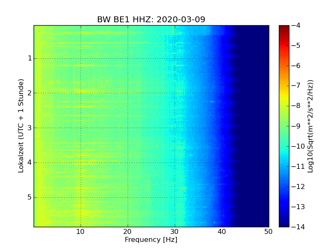The image size is (336, 252).
Task: Click the time tick label 1
Action: point(30,58)
